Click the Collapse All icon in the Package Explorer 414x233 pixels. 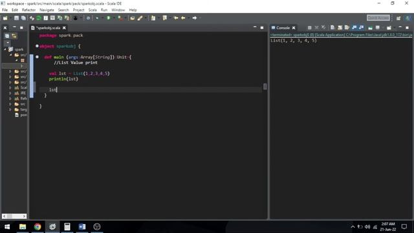click(x=7, y=36)
